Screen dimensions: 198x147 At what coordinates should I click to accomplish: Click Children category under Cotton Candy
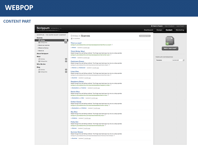click(x=84, y=108)
